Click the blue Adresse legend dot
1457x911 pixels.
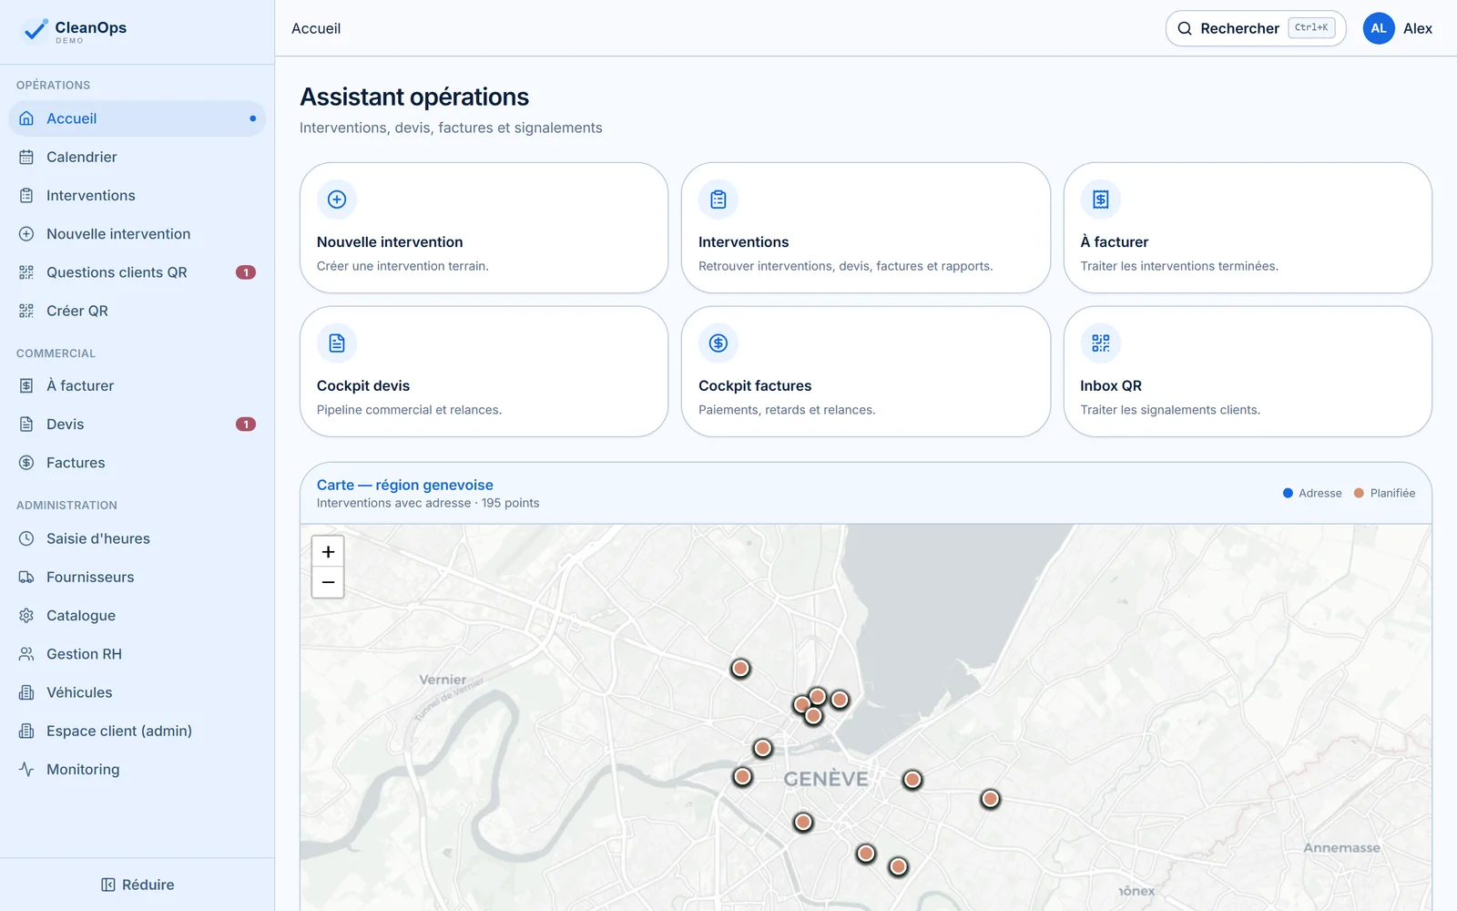[1288, 493]
